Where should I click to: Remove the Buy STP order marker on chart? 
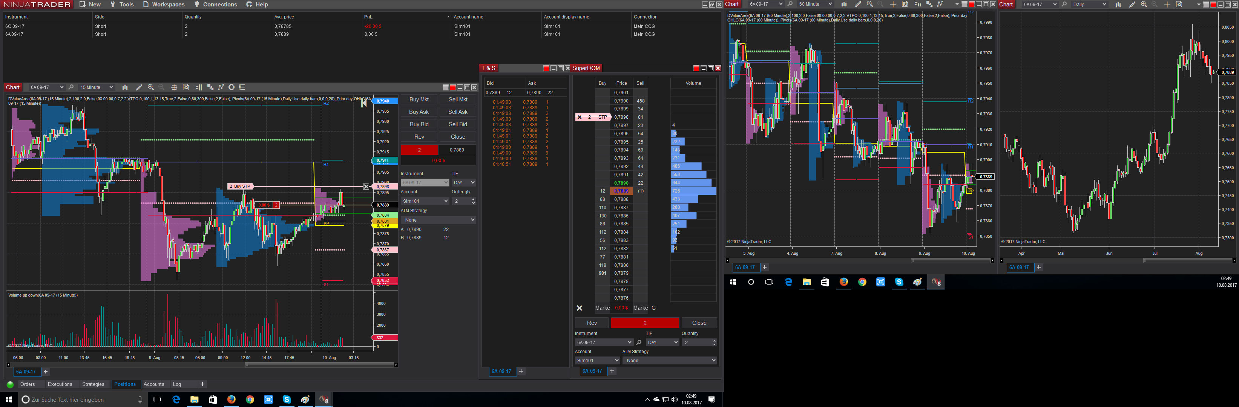pos(366,187)
